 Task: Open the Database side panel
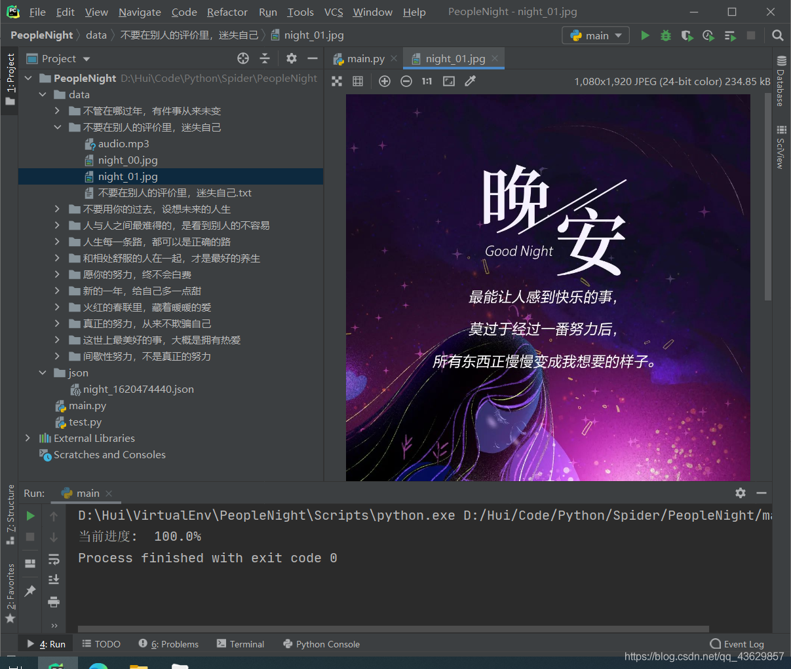(781, 81)
